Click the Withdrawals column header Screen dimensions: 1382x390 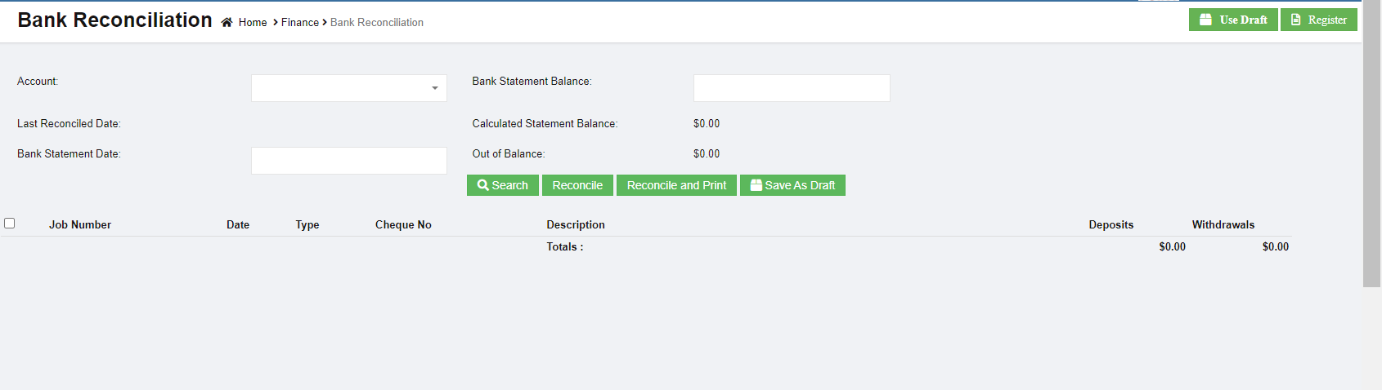pos(1223,225)
